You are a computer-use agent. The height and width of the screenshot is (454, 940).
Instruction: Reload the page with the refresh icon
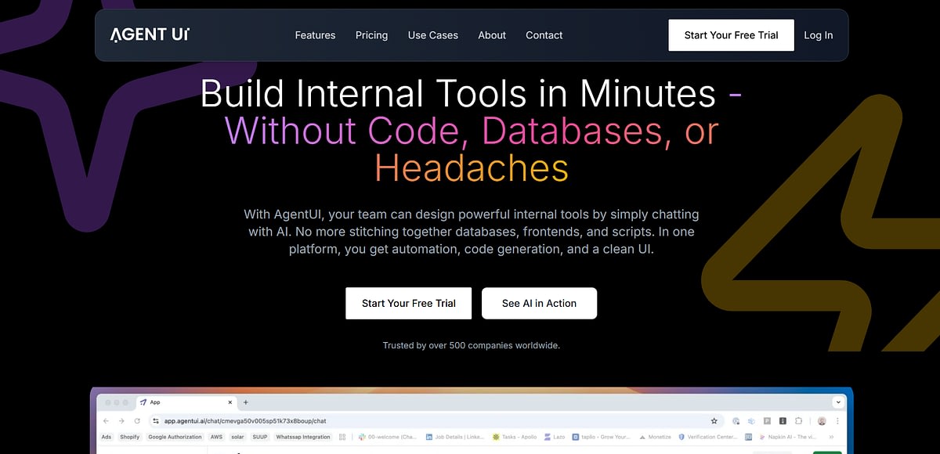[136, 420]
